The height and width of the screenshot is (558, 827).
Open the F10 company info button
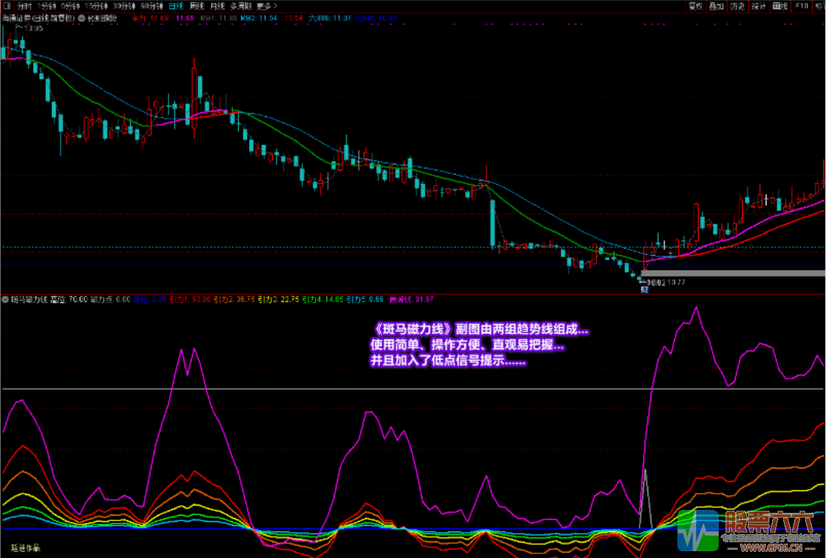(801, 5)
